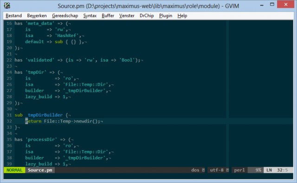Screen dimensions: 297x183
Task: Click the Source.pm filename in status bar
Action: point(40,170)
